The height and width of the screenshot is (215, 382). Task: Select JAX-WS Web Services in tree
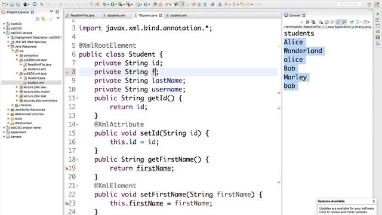pyautogui.click(x=30, y=42)
